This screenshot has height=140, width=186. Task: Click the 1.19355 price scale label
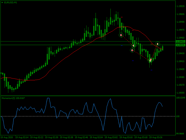coord(181,93)
